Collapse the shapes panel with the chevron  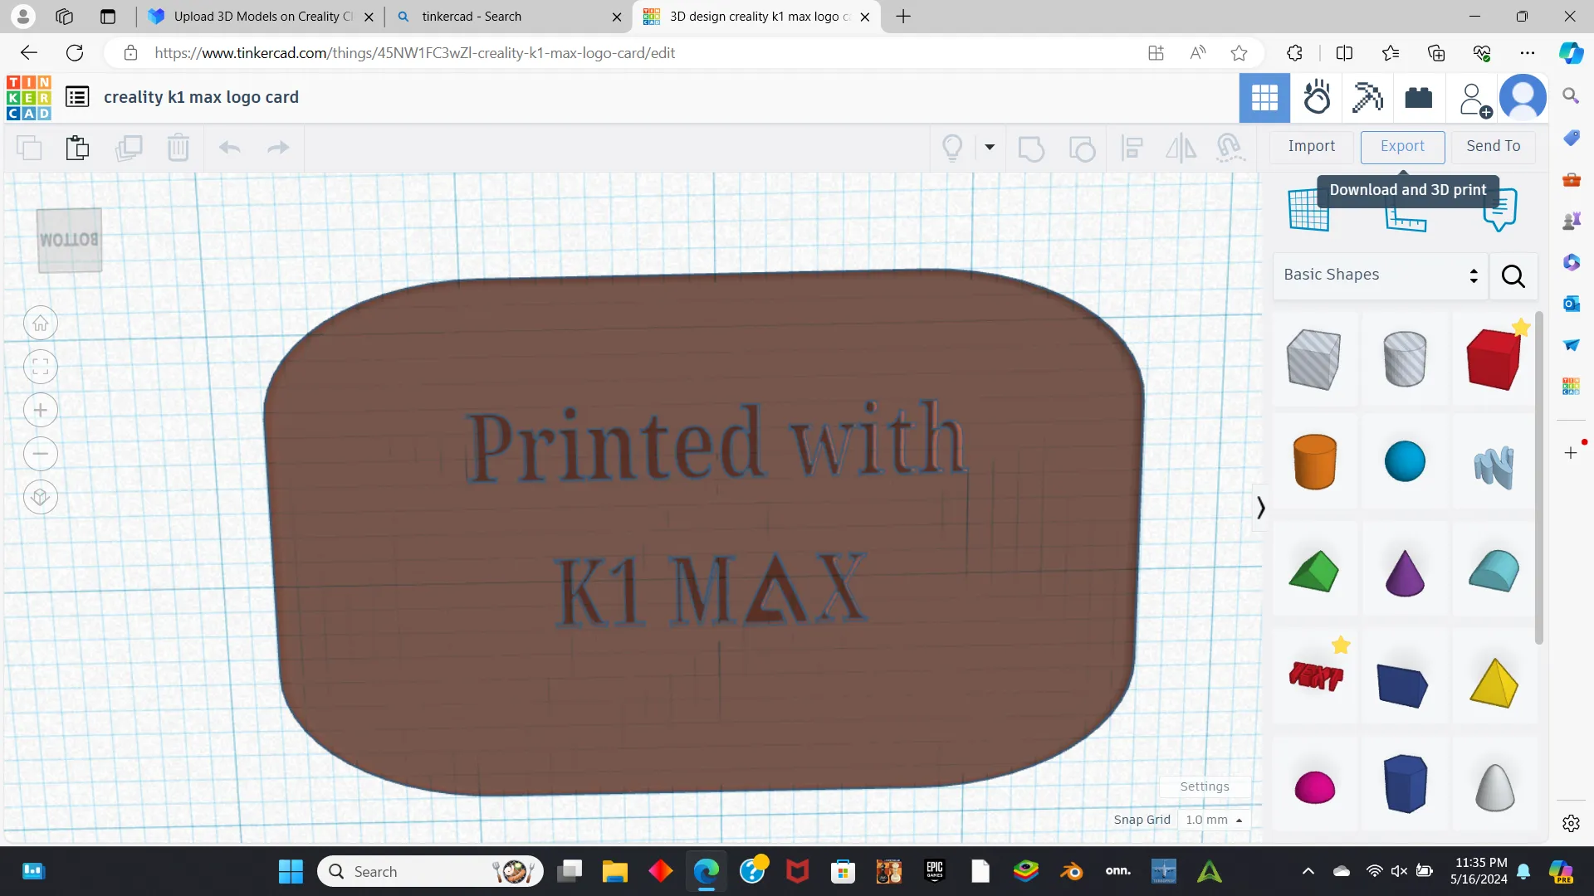1260,507
